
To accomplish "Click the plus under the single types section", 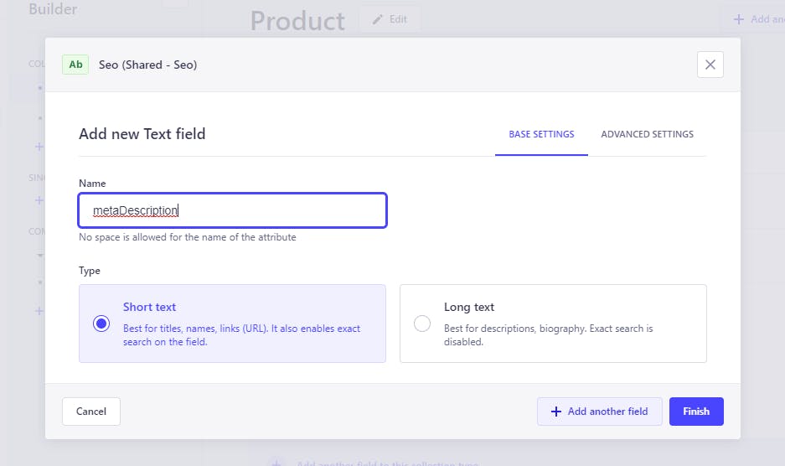I will pos(39,200).
